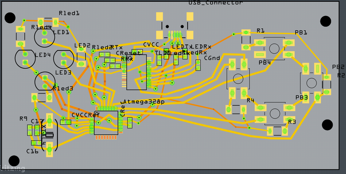346x174 pixels.
Task: Click the top-left mounting hole
Action: click(x=10, y=18)
